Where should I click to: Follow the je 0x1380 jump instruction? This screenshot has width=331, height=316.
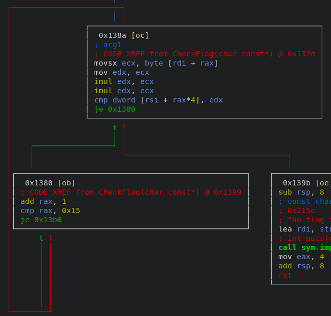tap(115, 109)
